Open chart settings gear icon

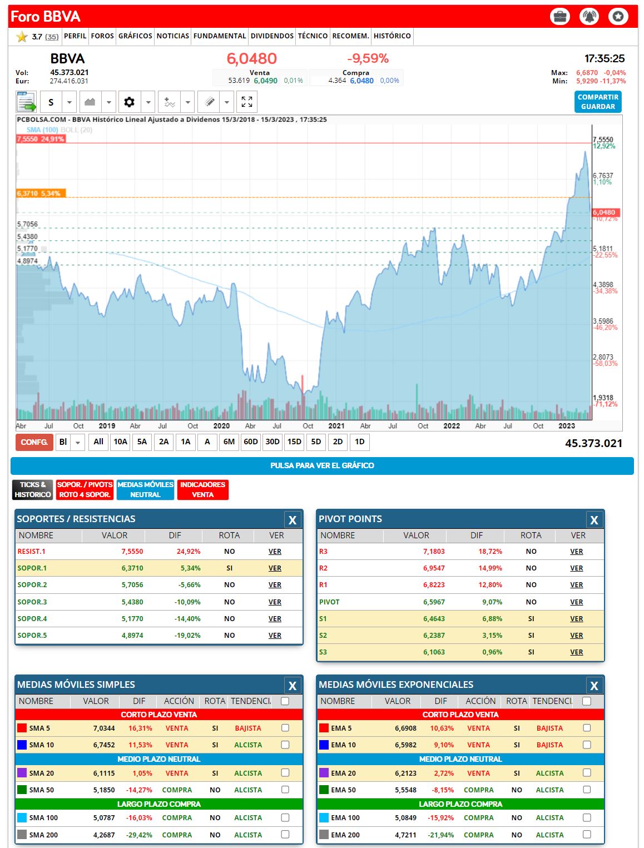130,102
